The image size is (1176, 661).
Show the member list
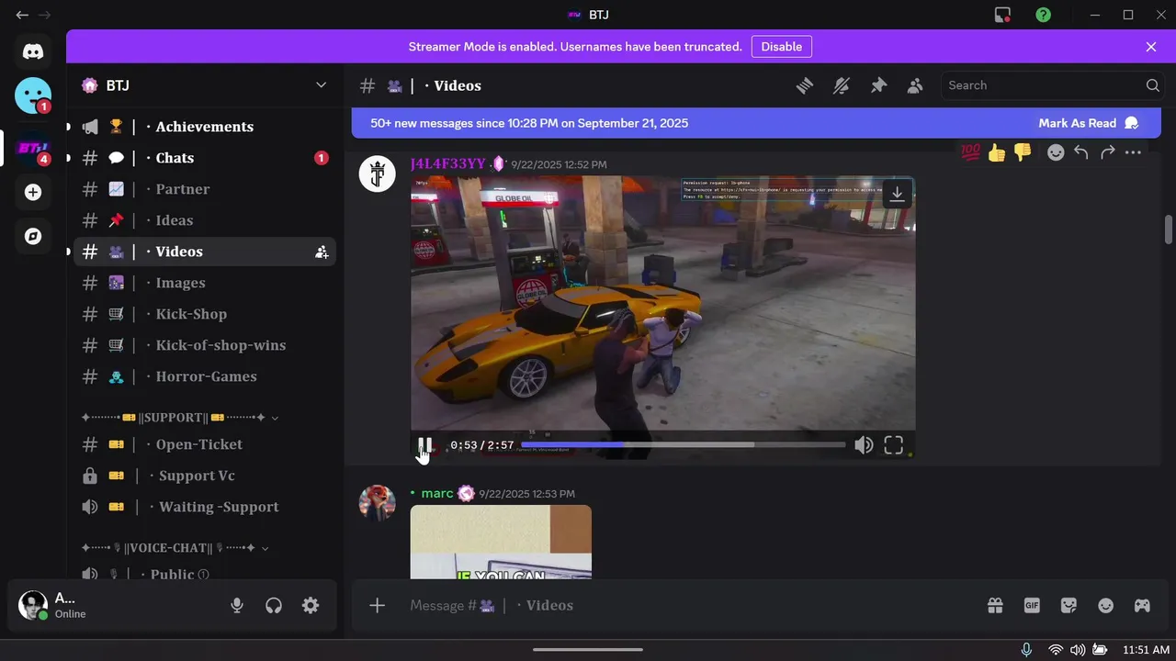click(x=915, y=85)
